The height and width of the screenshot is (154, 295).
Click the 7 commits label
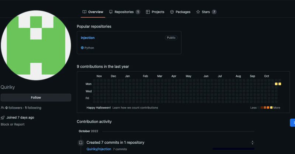(x=120, y=149)
